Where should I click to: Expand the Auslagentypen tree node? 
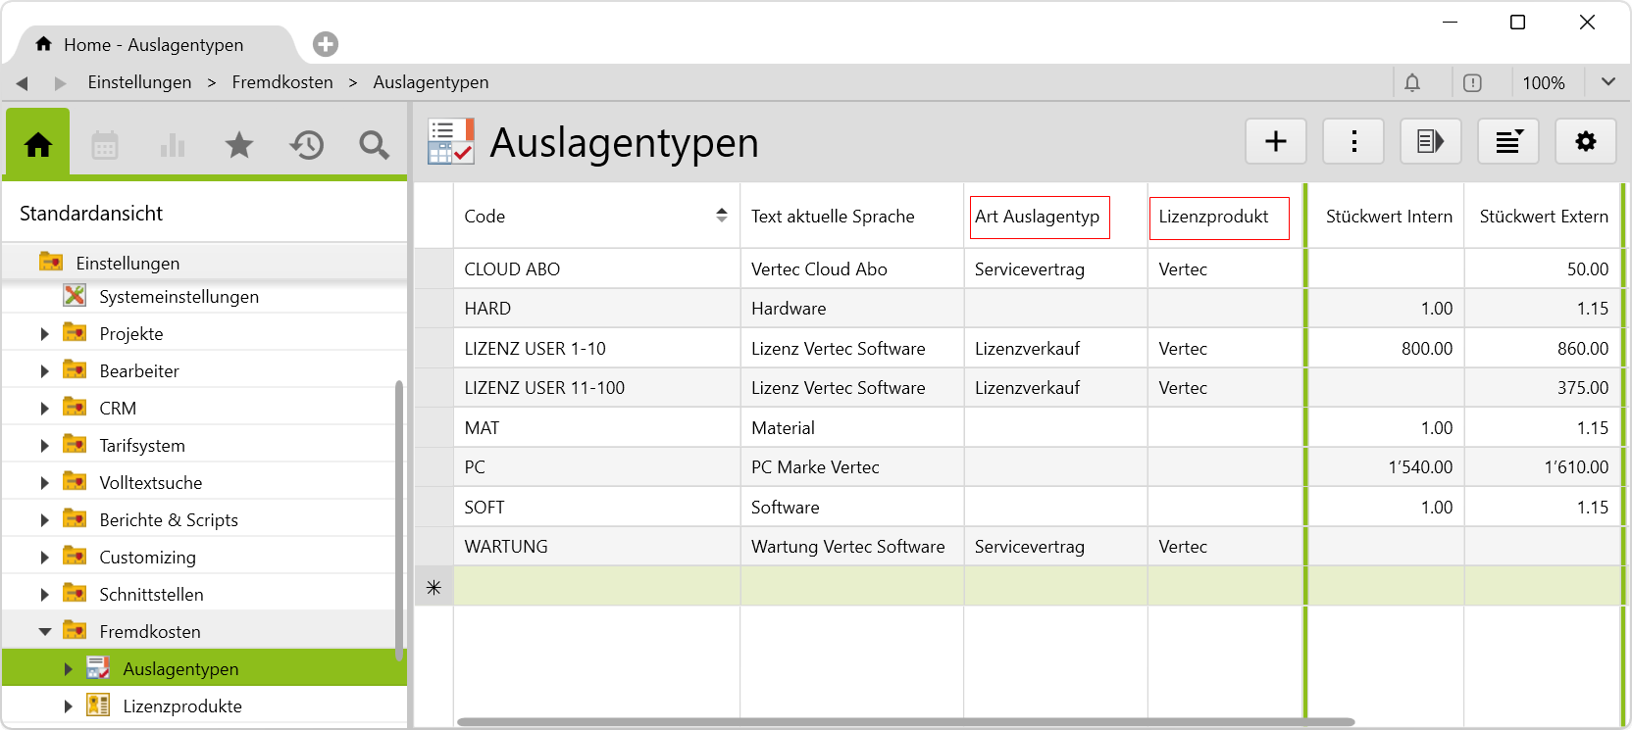68,669
